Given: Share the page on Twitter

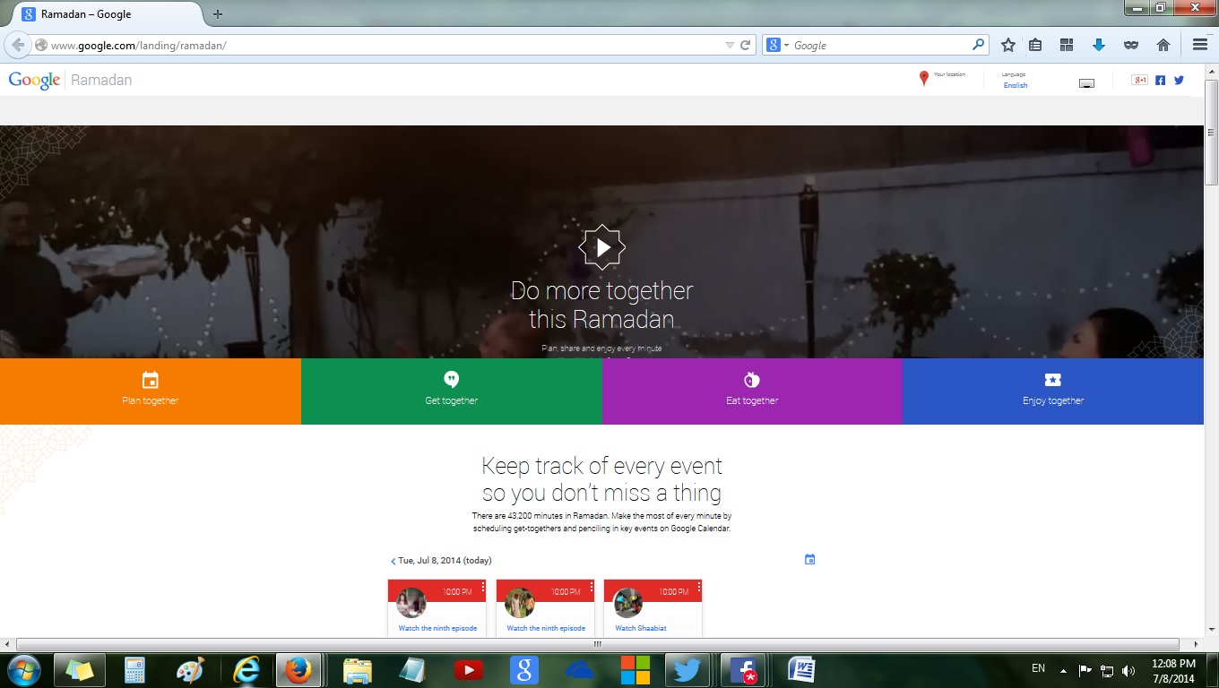Looking at the screenshot, I should (1179, 80).
